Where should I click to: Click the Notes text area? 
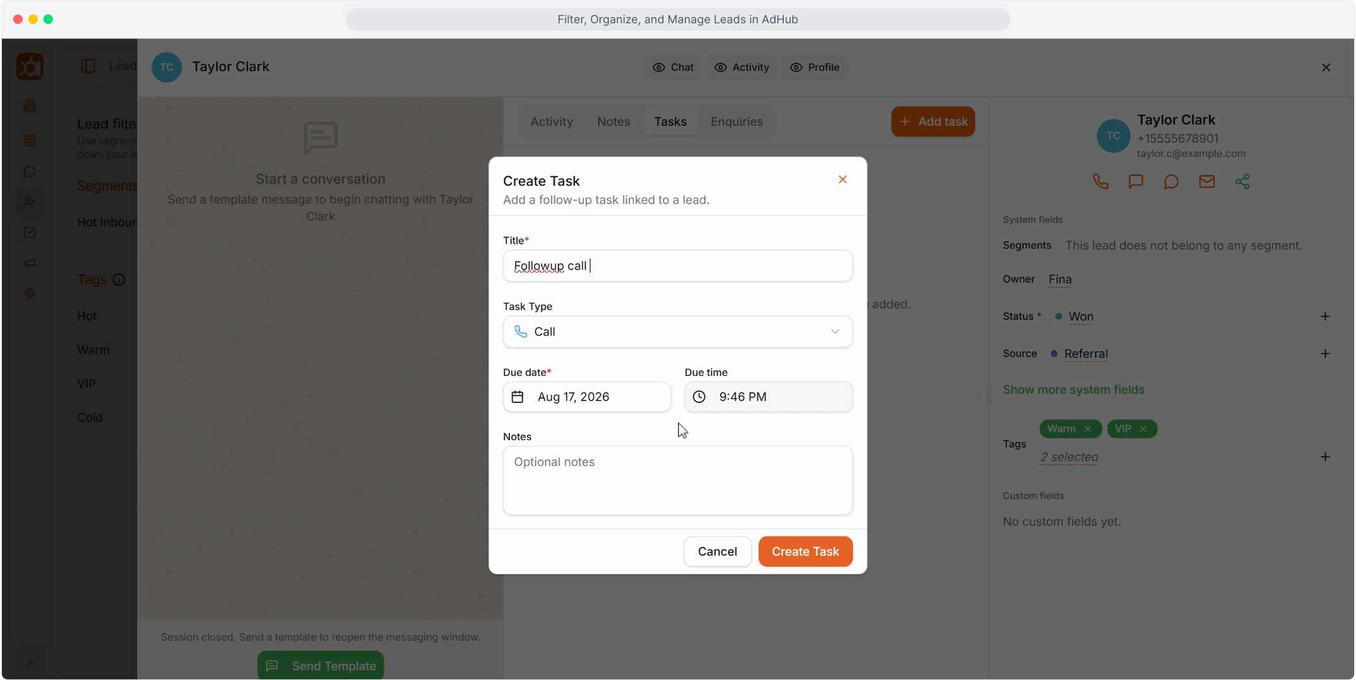[x=677, y=480]
